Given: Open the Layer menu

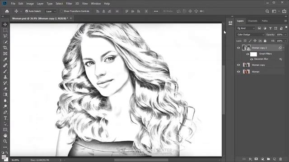Looking at the screenshot, I should pyautogui.click(x=40, y=4).
